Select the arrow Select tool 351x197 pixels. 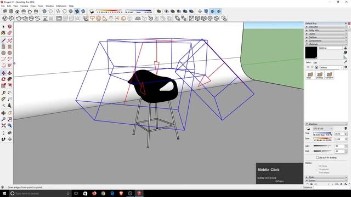point(3,27)
